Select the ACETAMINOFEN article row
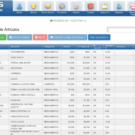This screenshot has height=135, width=135. pos(67,52)
